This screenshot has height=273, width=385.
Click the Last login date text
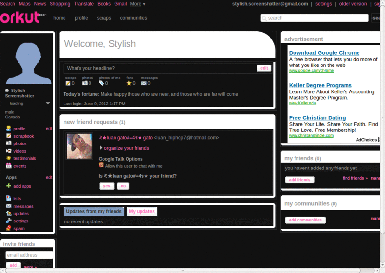94,104
